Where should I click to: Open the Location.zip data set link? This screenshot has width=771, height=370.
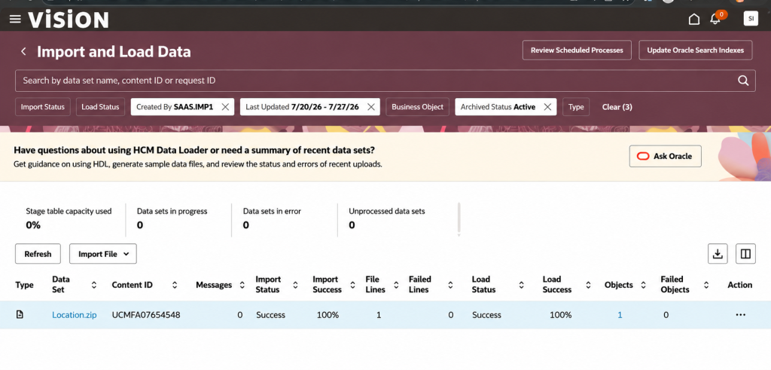click(x=75, y=315)
